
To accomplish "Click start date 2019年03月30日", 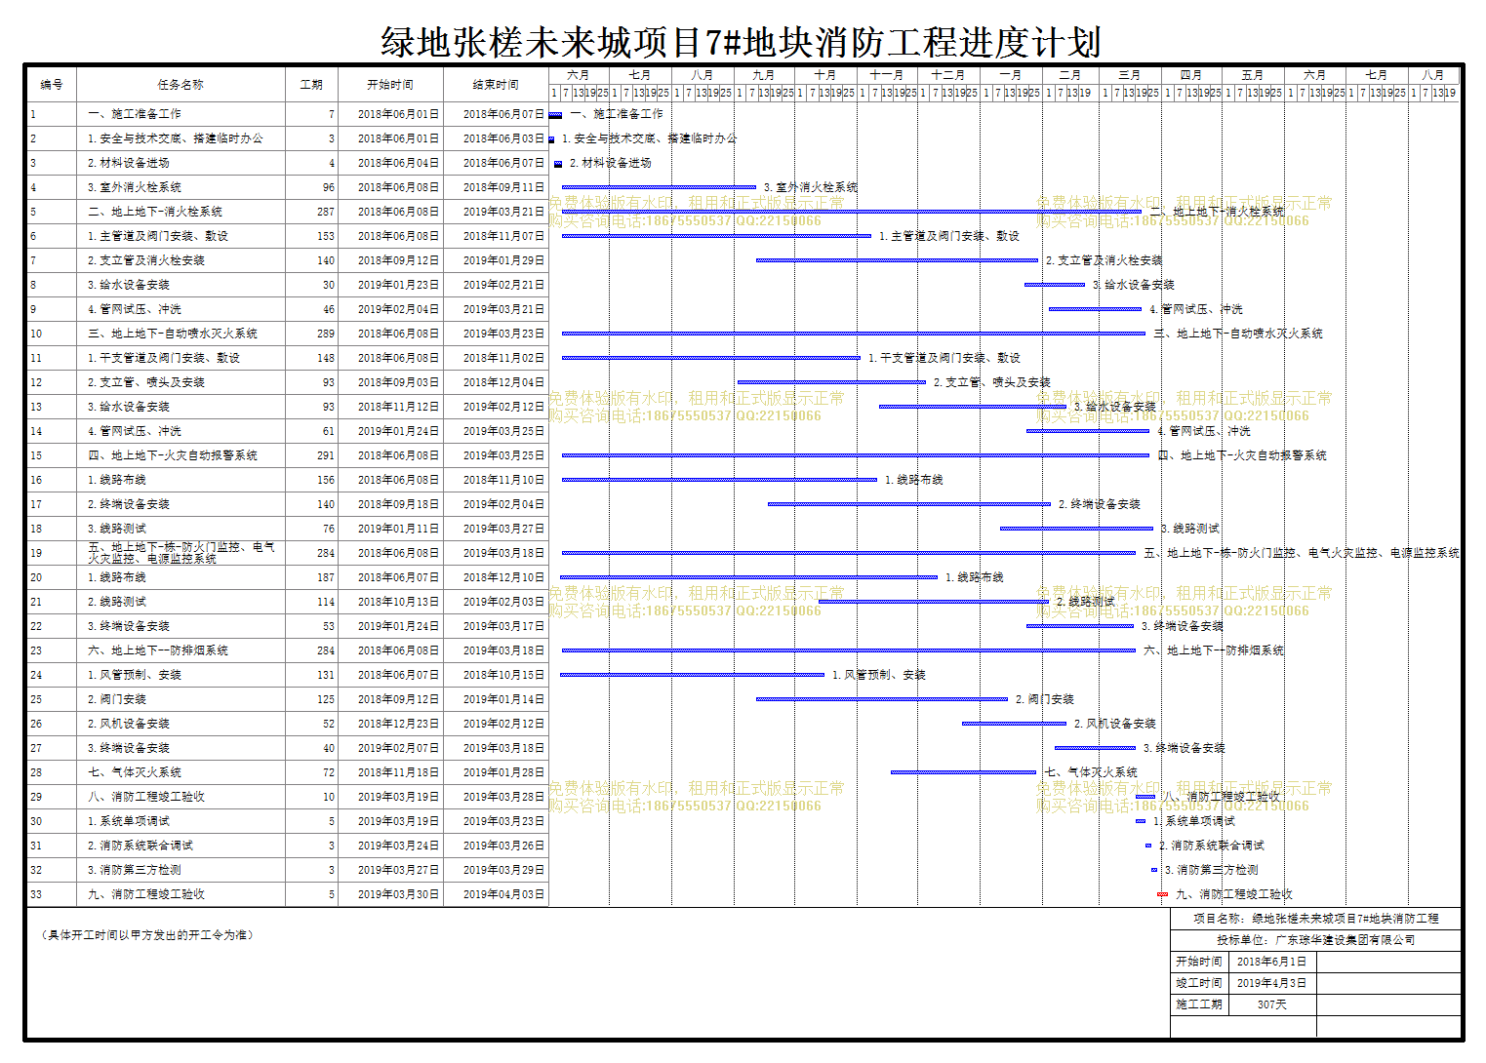I will (398, 894).
